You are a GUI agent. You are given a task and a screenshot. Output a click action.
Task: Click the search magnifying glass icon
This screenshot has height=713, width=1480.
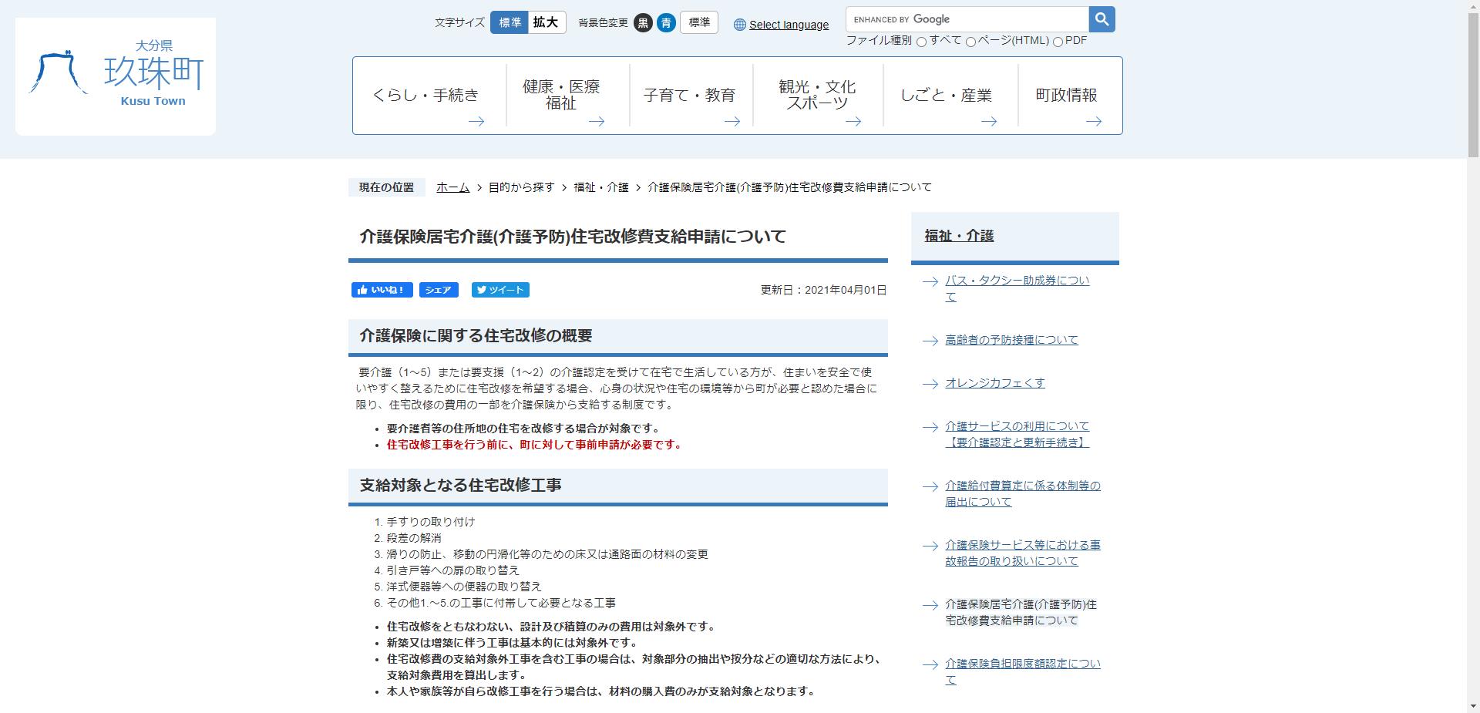pos(1101,18)
